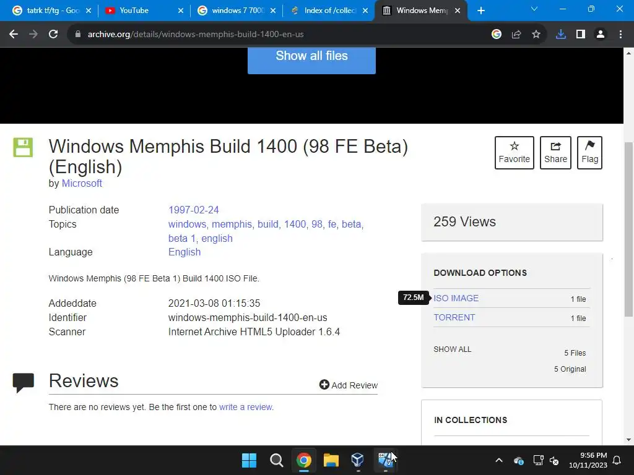634x475 pixels.
Task: Open the Microsoft creator link
Action: pos(82,183)
